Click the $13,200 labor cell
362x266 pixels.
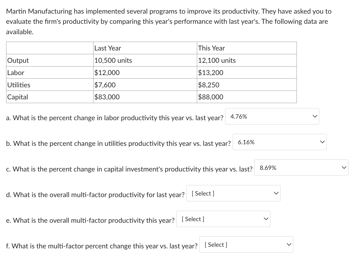coord(247,73)
